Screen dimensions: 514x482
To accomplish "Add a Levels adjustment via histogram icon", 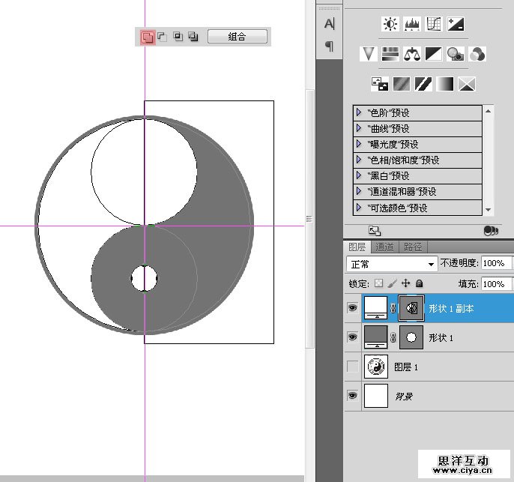I will pos(412,24).
